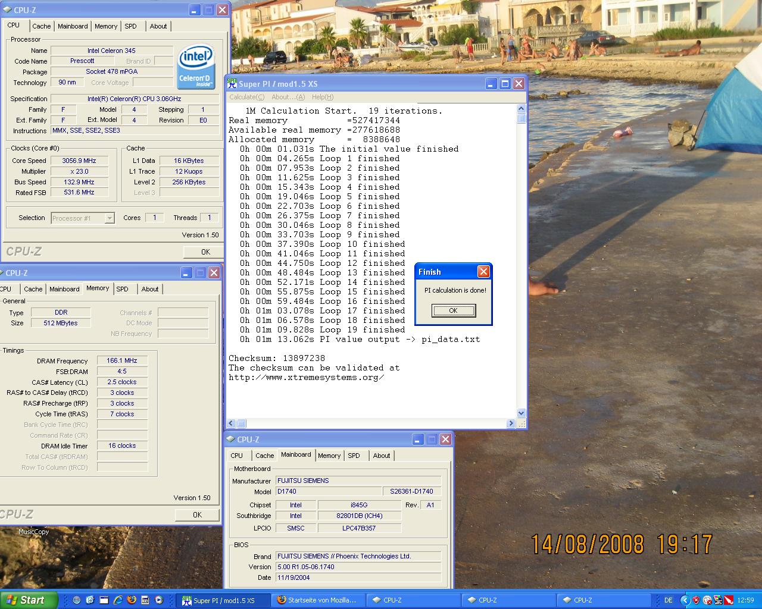Click the last CPU-Z taskbar button

[603, 601]
